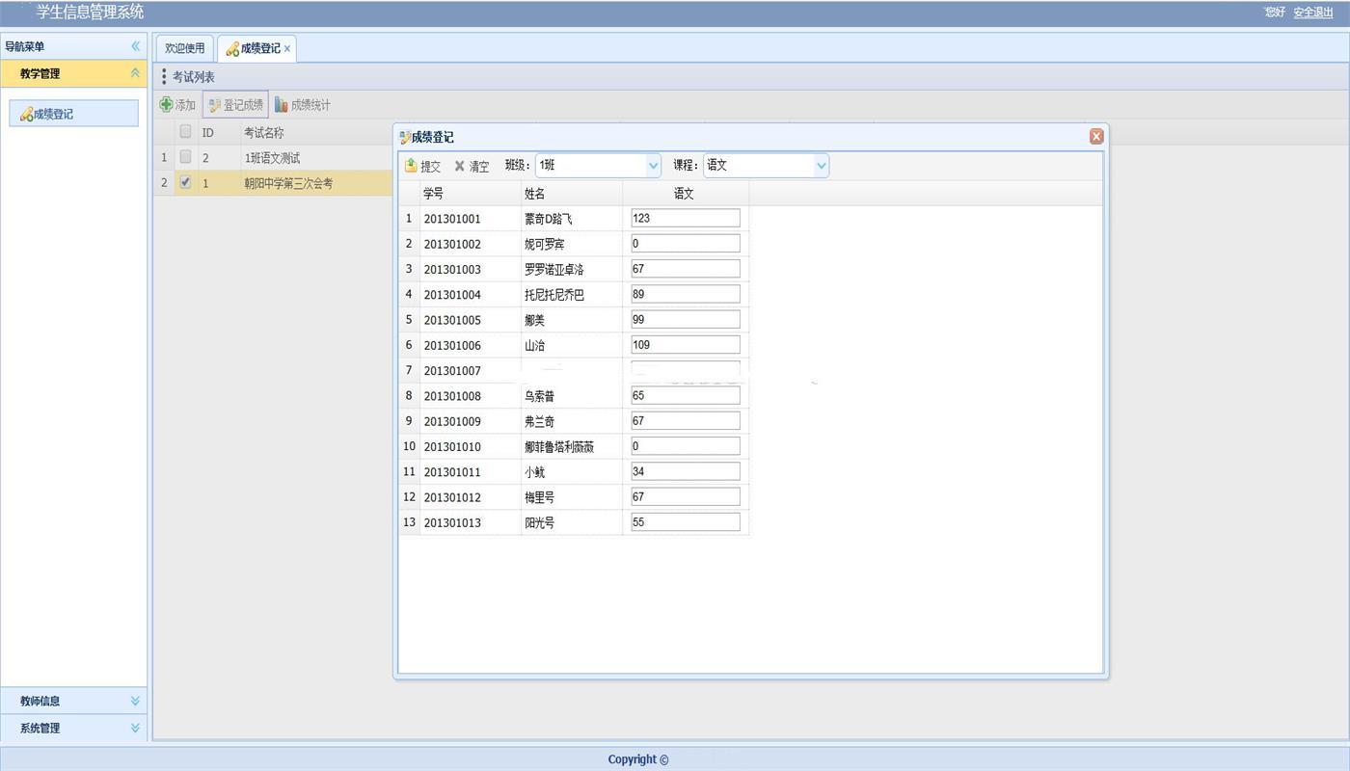
Task: Click the 考试名称 column header
Action: point(263,133)
